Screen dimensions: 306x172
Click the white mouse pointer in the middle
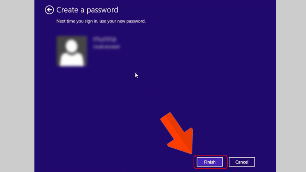point(137,75)
